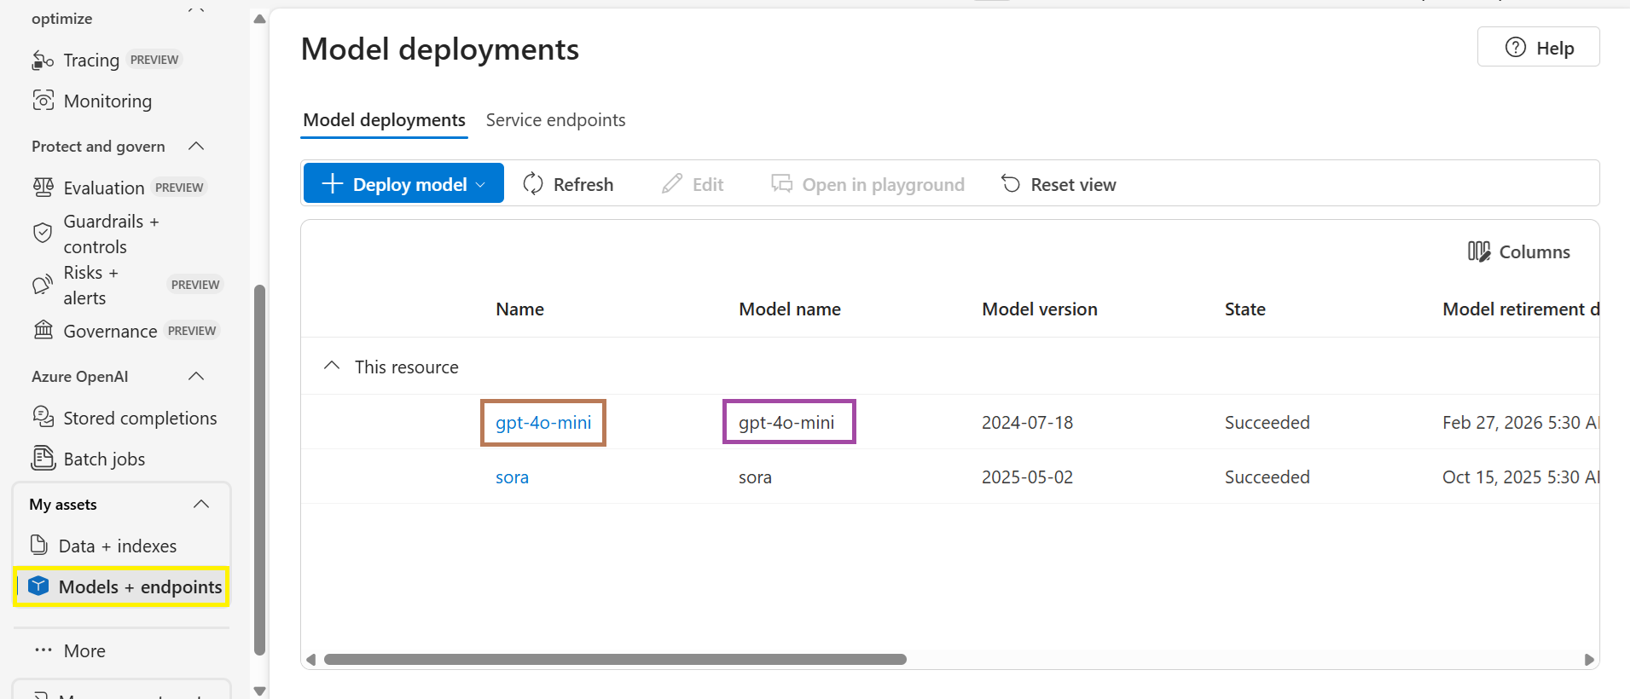Click the Help question mark icon
Image resolution: width=1630 pixels, height=699 pixels.
coord(1516,48)
